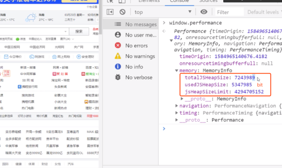The image size is (282, 168).
Task: Open the top JavaScript context dropdown
Action: pyautogui.click(x=163, y=12)
